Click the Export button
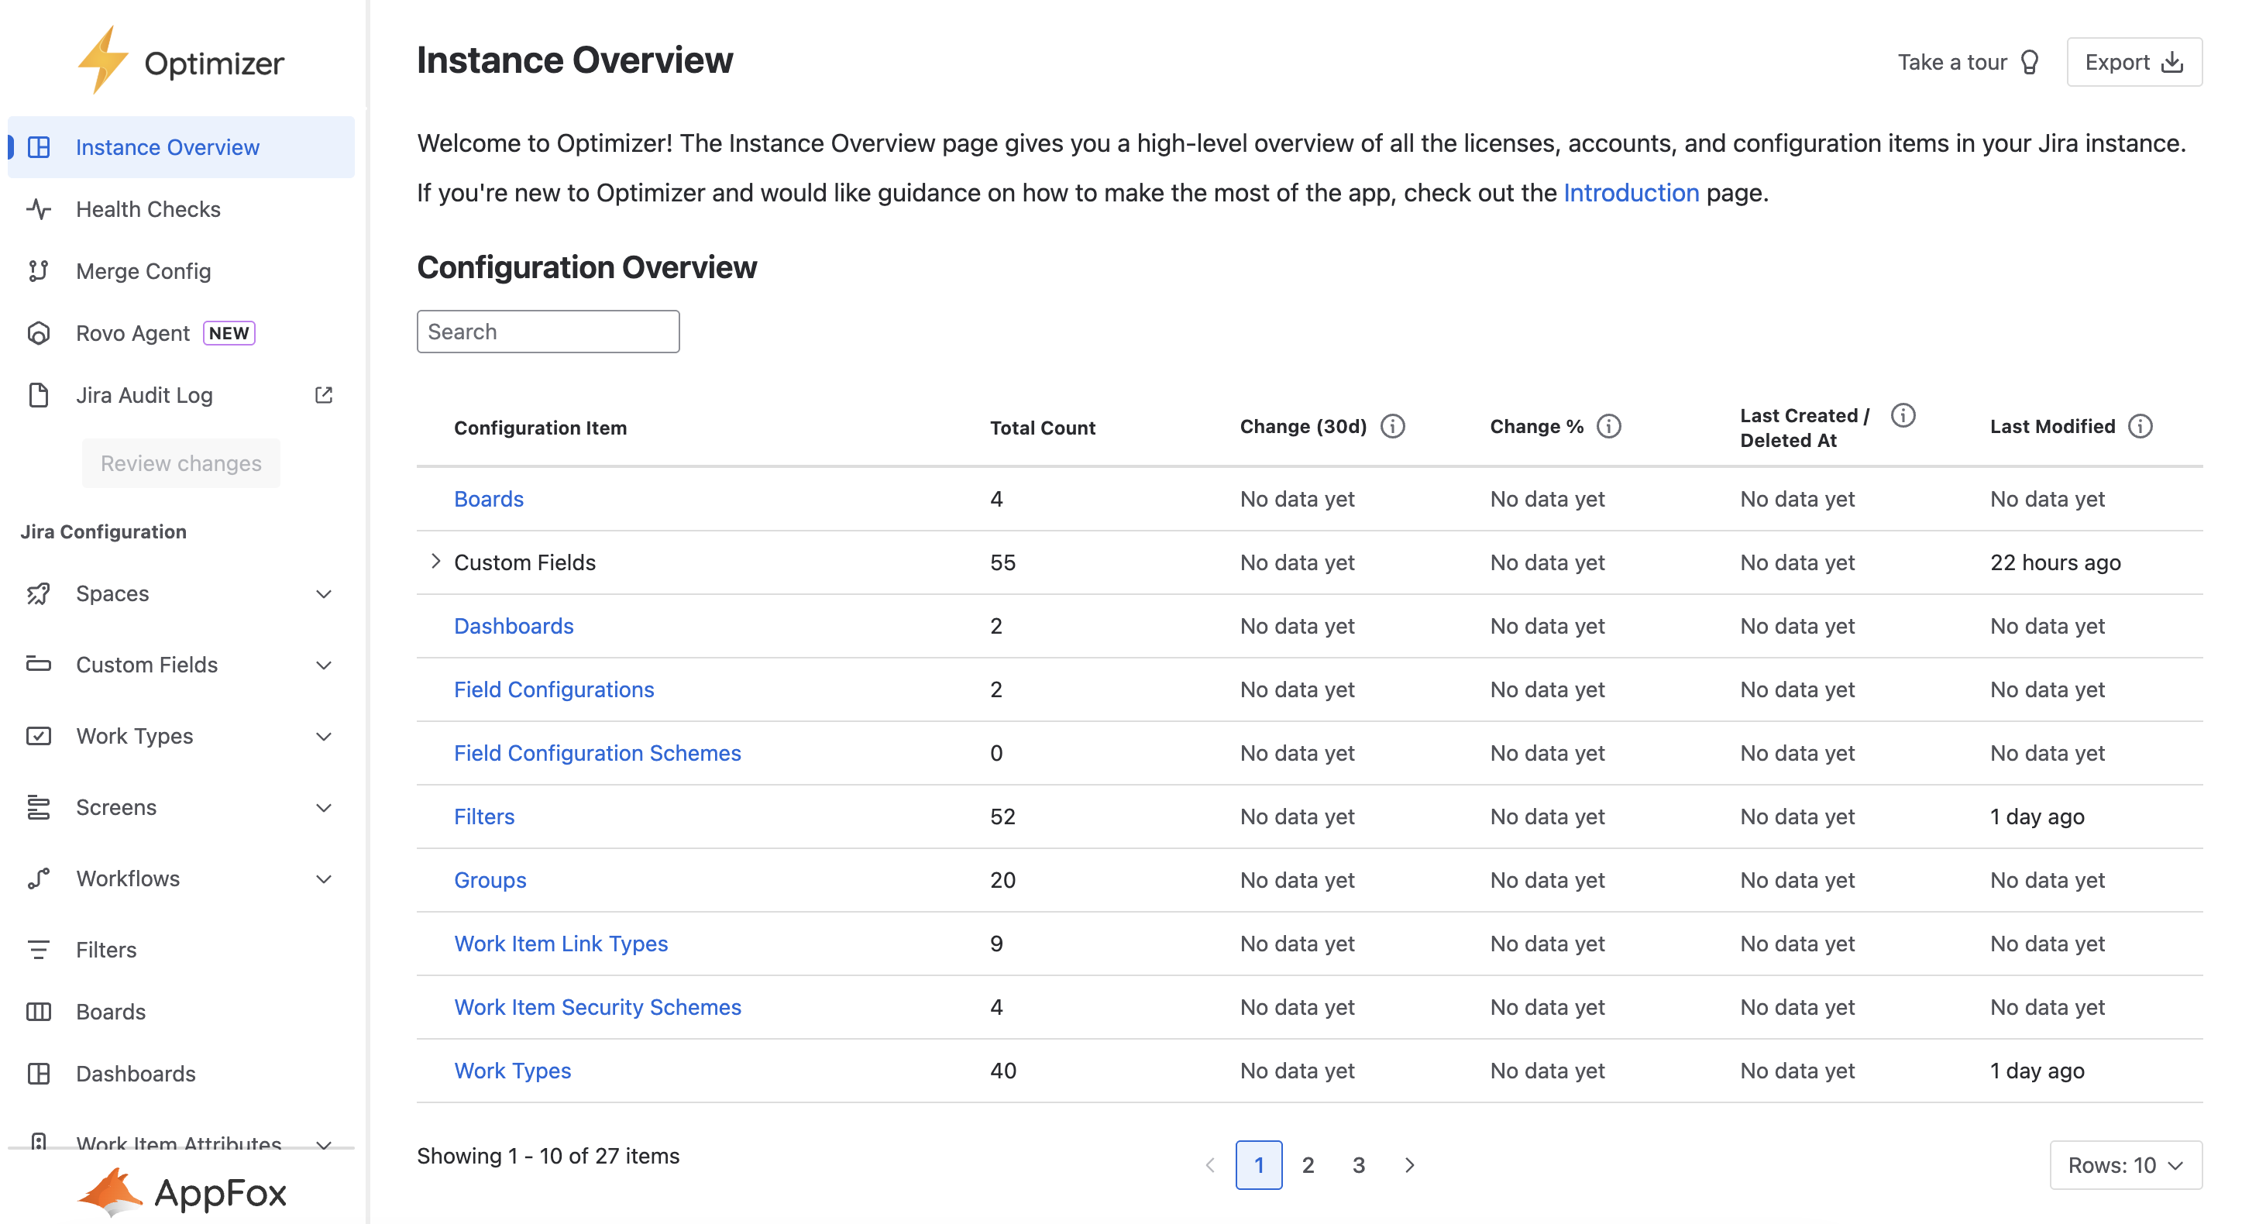This screenshot has width=2242, height=1224. (x=2134, y=62)
